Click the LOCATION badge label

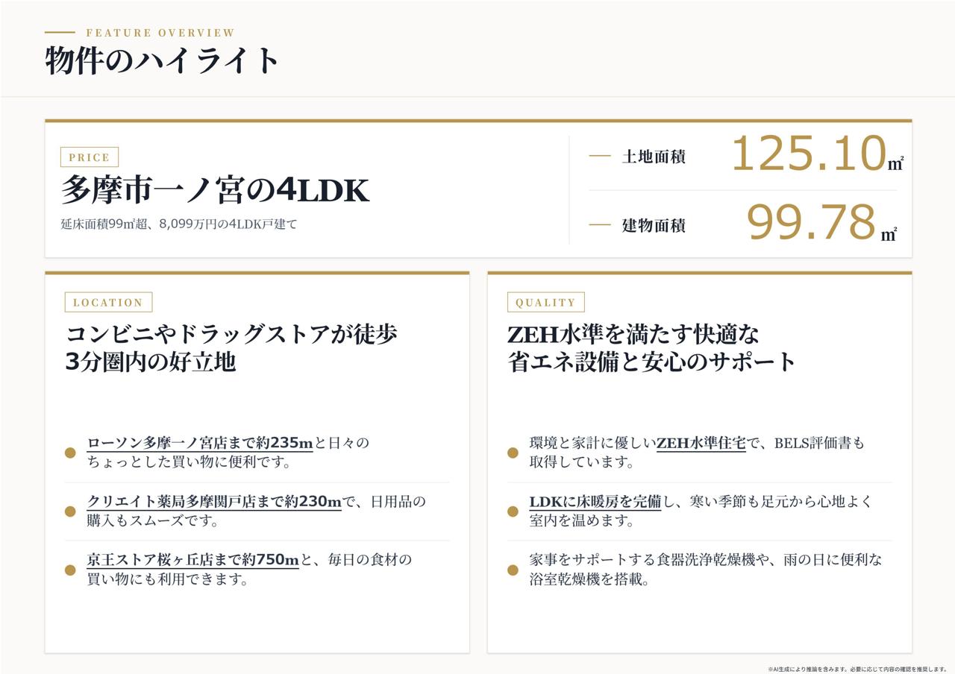point(108,302)
